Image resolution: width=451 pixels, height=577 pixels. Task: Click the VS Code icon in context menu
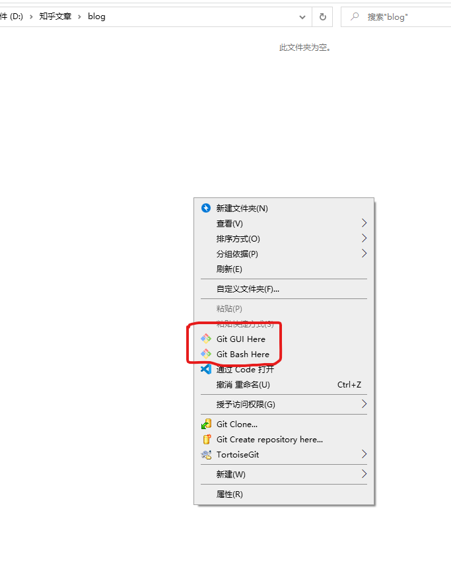(x=206, y=369)
